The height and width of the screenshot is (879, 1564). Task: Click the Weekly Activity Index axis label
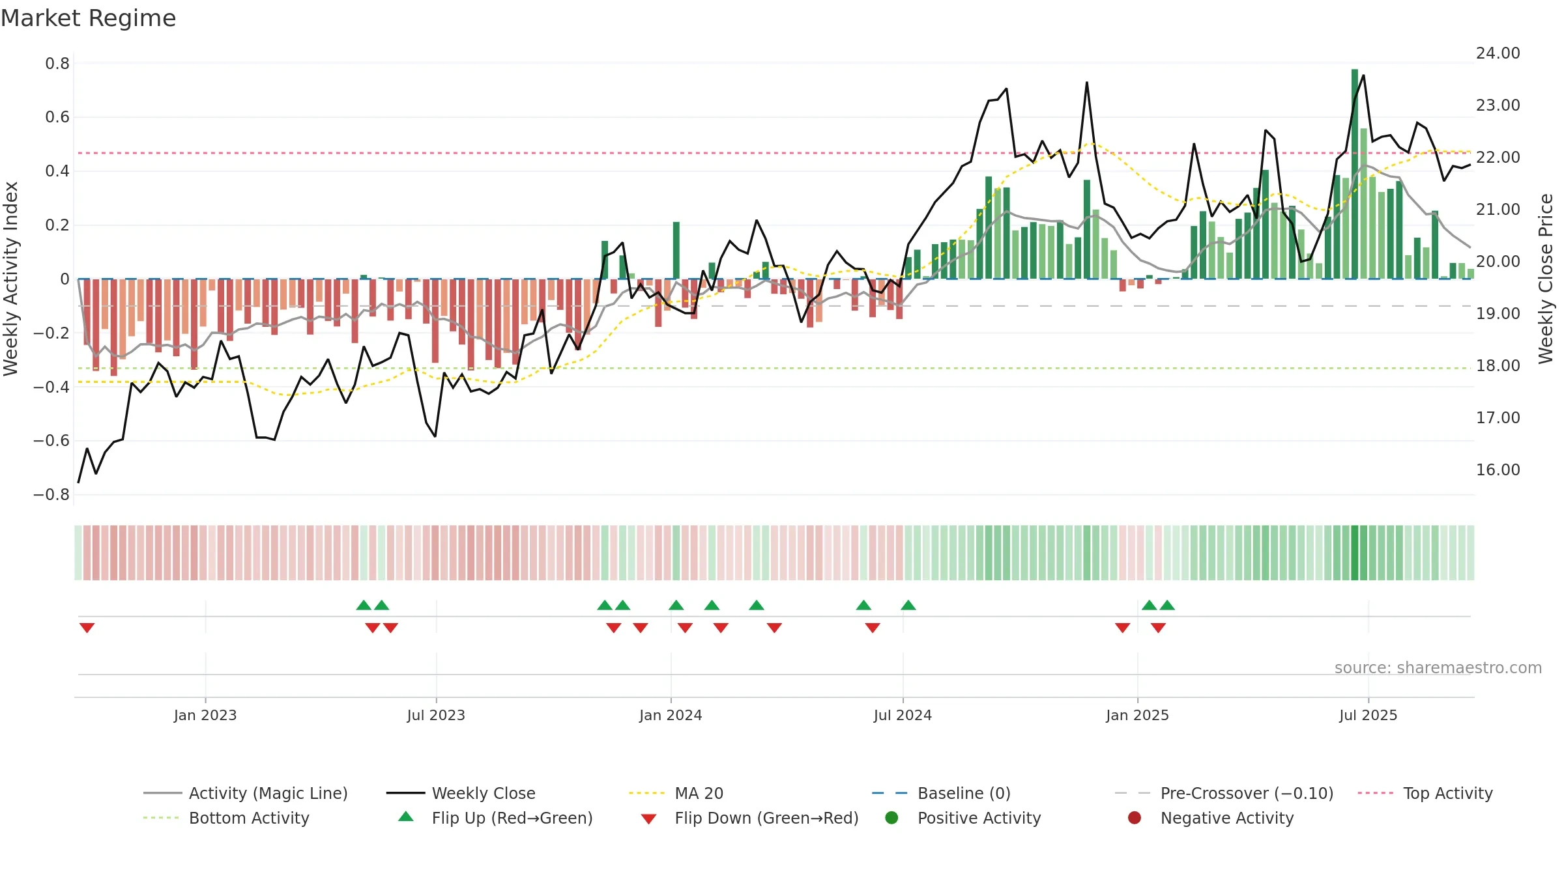tap(10, 279)
